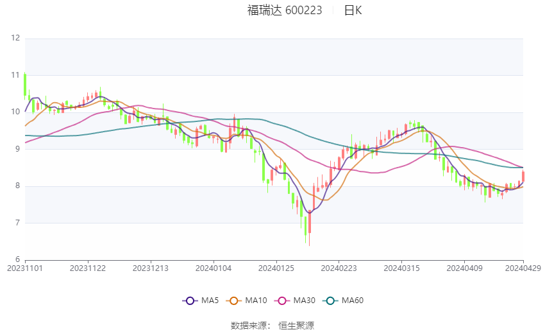Click the y-axis price label 12
Screen dimensions: 545x332
click(16, 38)
